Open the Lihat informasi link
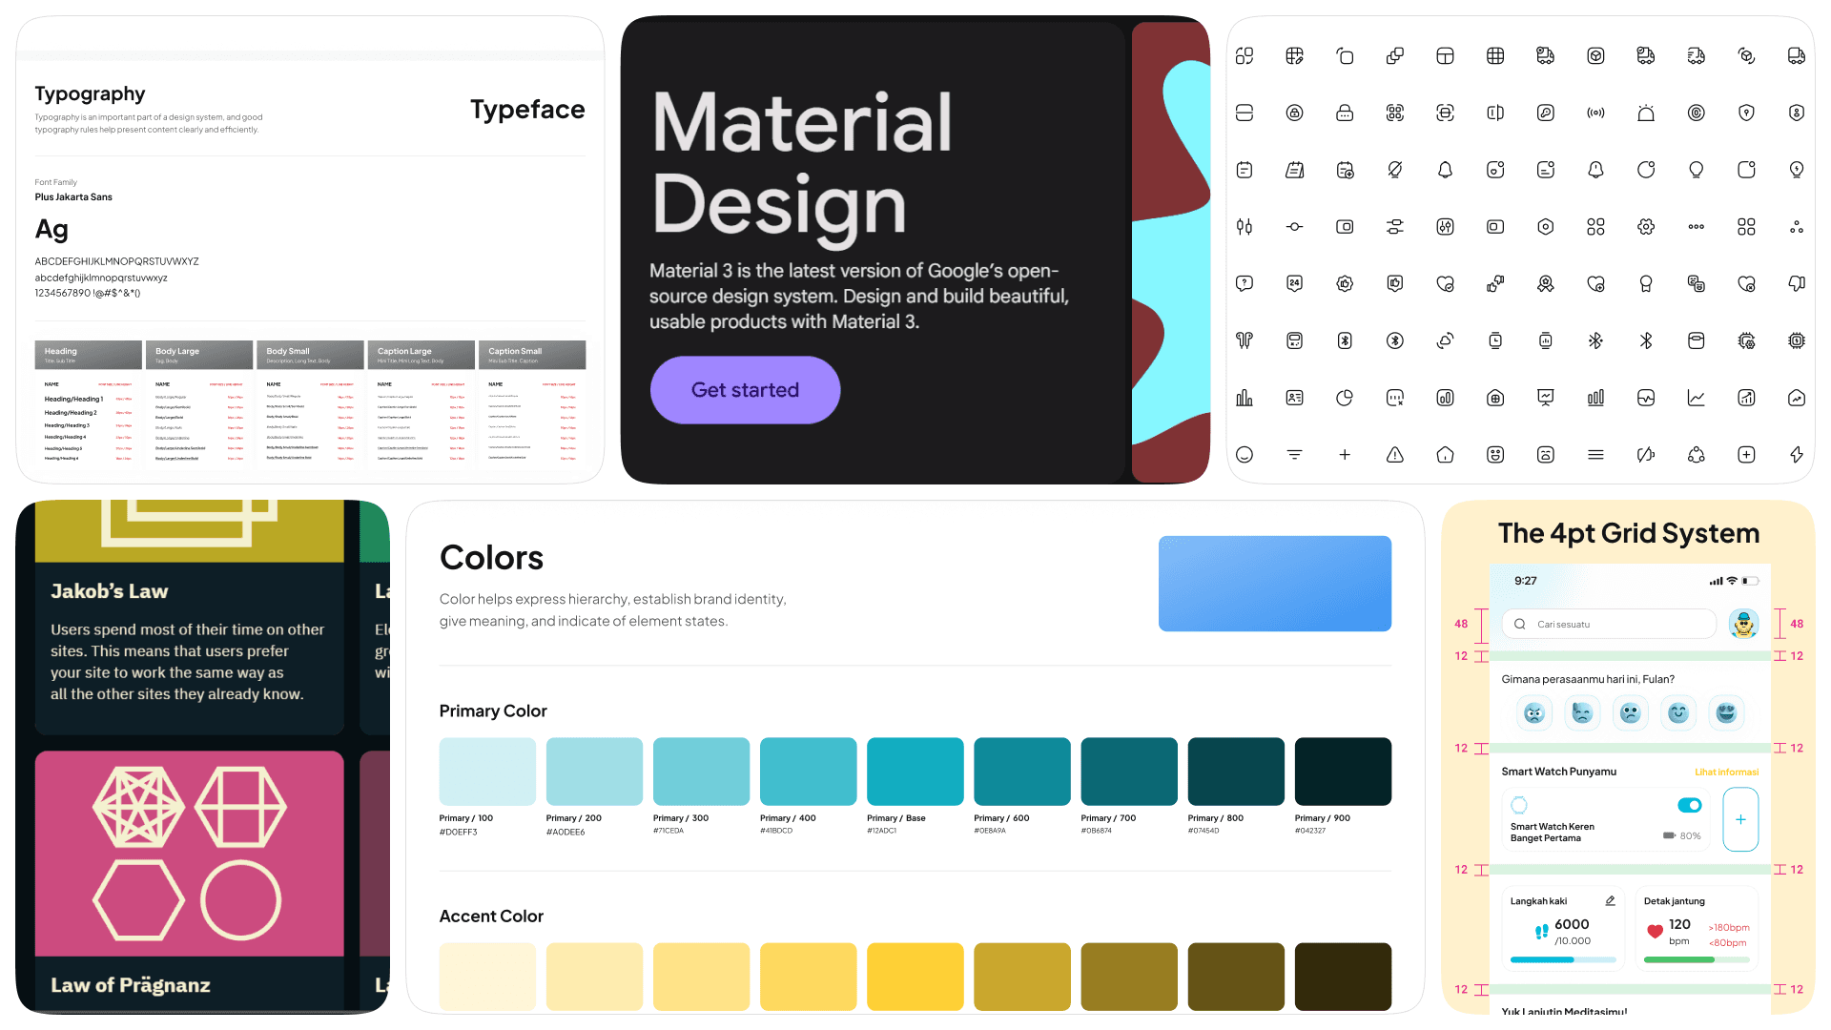The image size is (1831, 1030). pyautogui.click(x=1726, y=772)
